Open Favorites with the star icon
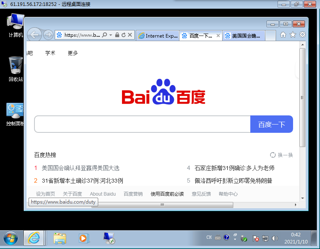The height and width of the screenshot is (249, 320). pos(293,35)
